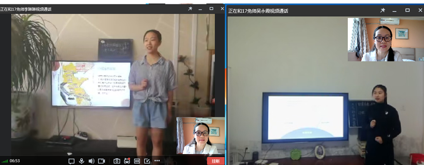Click self-view thumbnail in left call window

[x=201, y=136]
